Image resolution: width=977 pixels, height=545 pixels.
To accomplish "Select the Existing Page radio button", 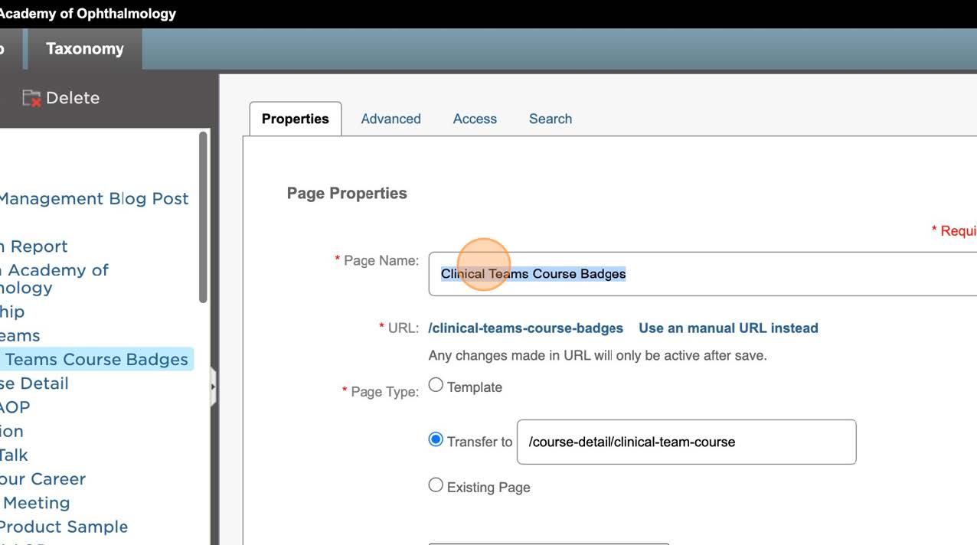I will point(436,485).
